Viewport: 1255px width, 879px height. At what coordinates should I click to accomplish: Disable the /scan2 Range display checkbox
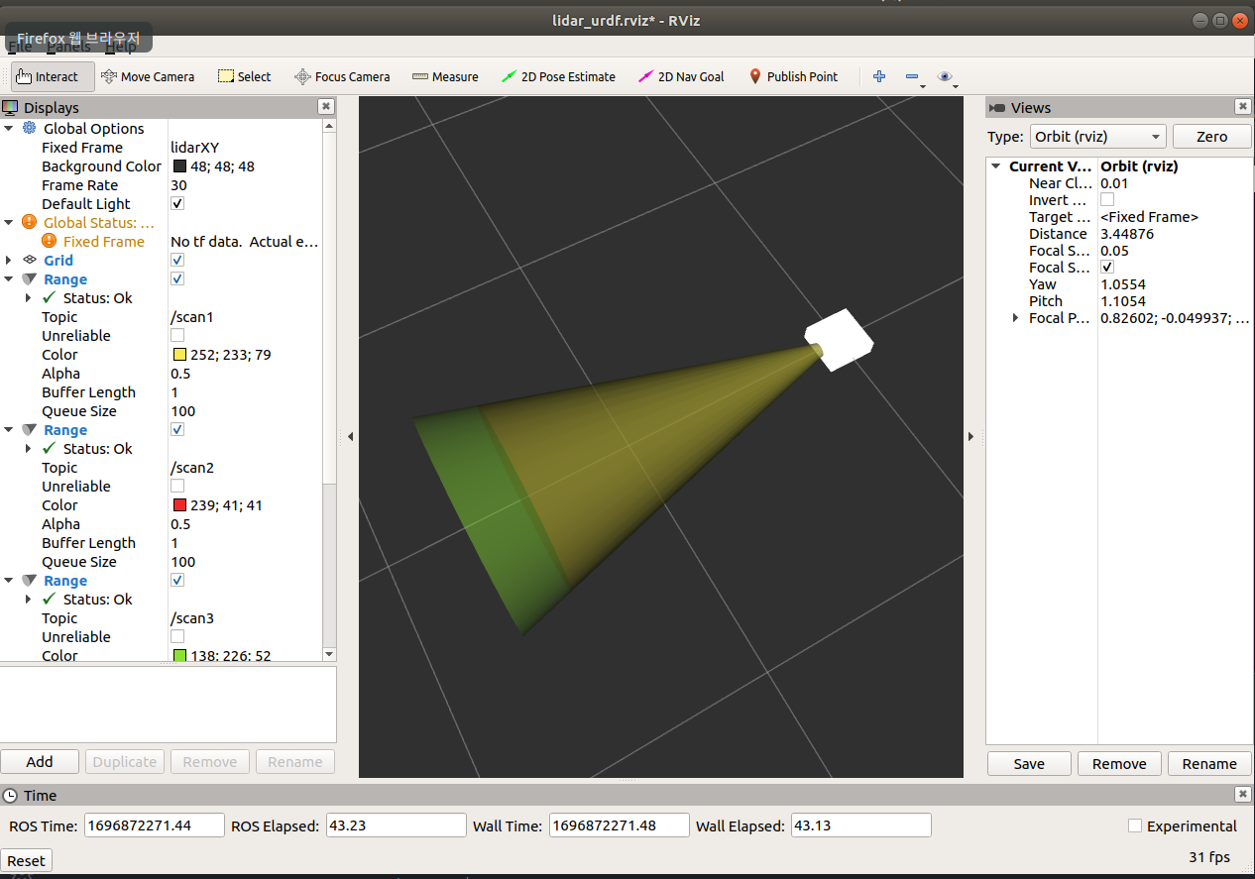[x=177, y=429]
